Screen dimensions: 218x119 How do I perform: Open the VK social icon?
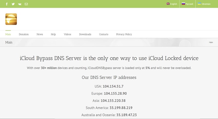point(20,4)
